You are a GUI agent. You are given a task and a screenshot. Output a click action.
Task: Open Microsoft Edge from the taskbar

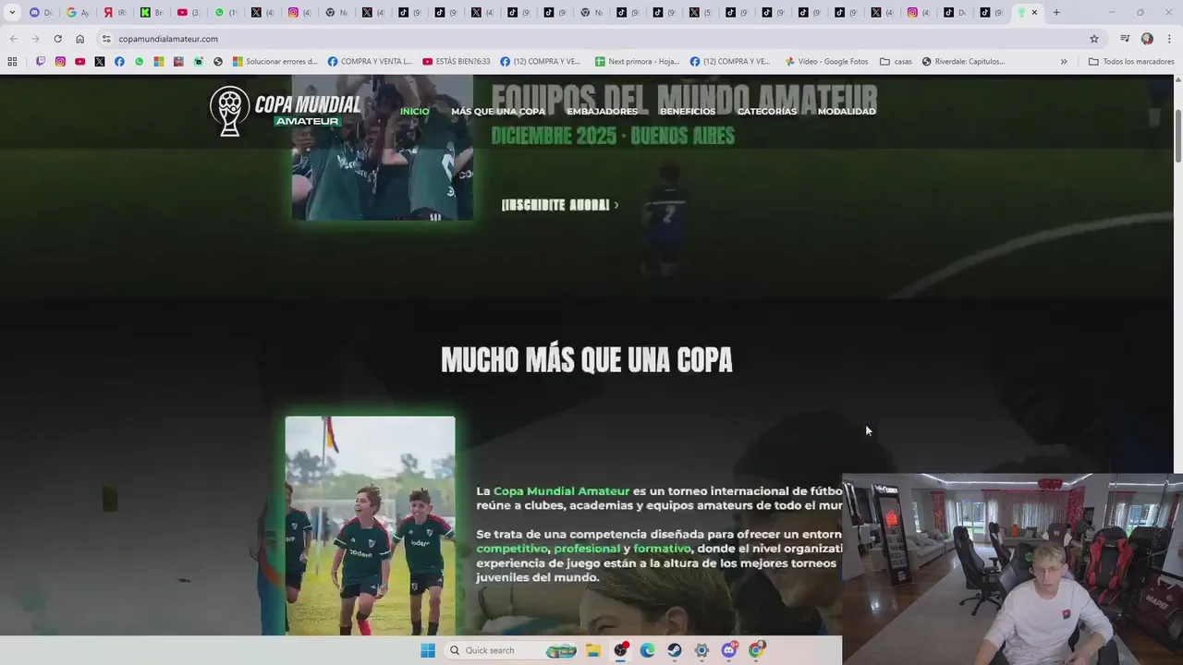coord(648,650)
